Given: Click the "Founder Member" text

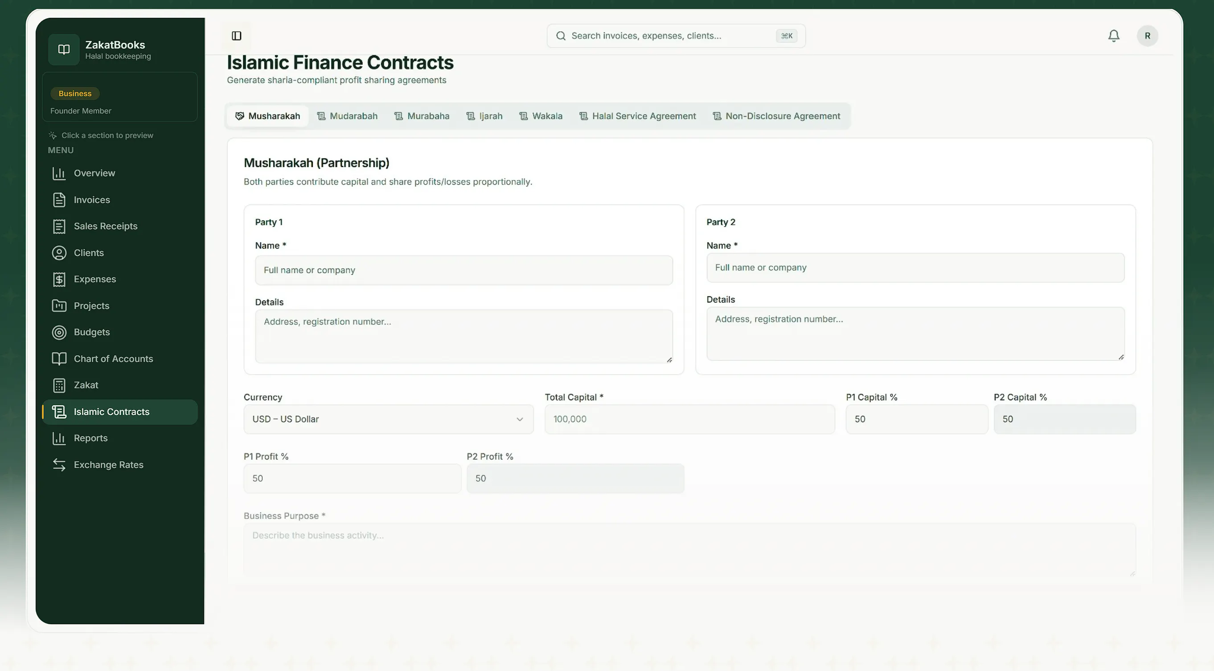Looking at the screenshot, I should [81, 111].
